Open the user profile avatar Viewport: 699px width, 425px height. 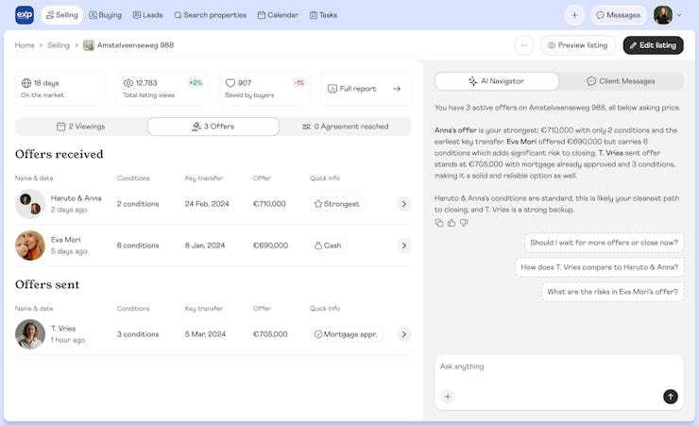point(663,15)
